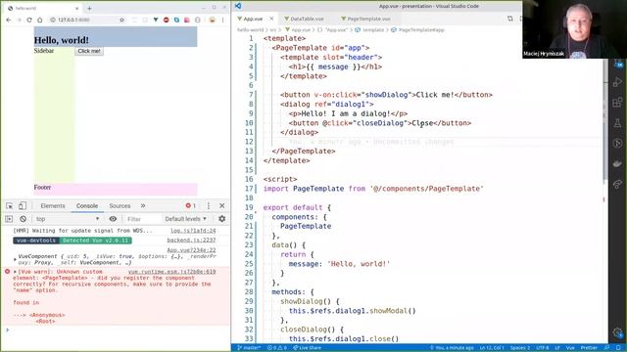
Task: Click the open changes icon in editor
Action: 510,19
